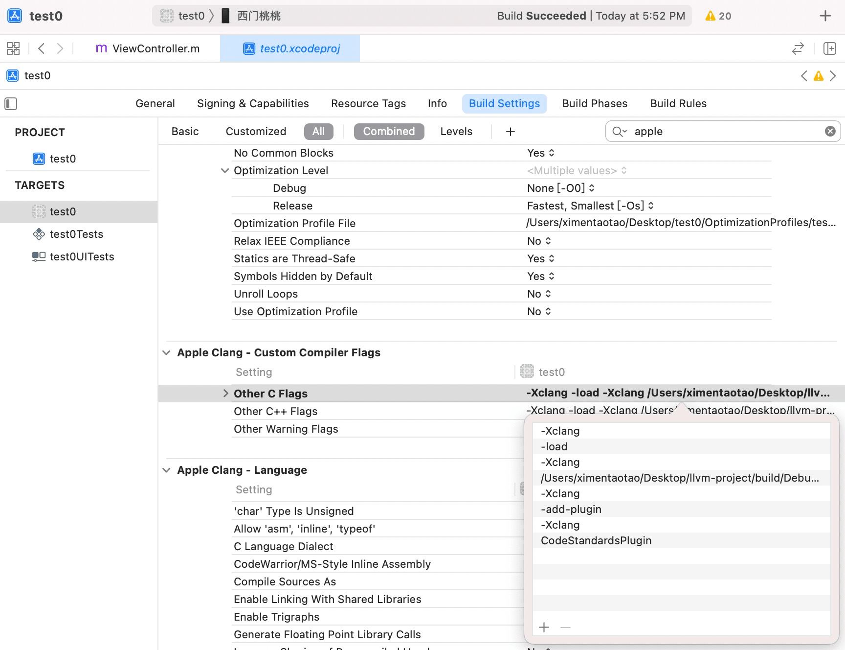Jump to next issue arrow
Viewport: 845px width, 650px height.
pyautogui.click(x=833, y=76)
